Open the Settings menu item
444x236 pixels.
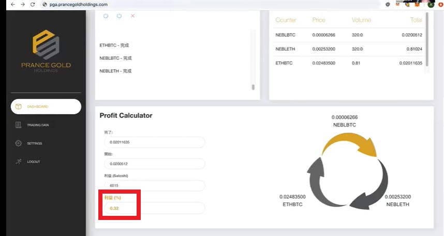(x=34, y=143)
